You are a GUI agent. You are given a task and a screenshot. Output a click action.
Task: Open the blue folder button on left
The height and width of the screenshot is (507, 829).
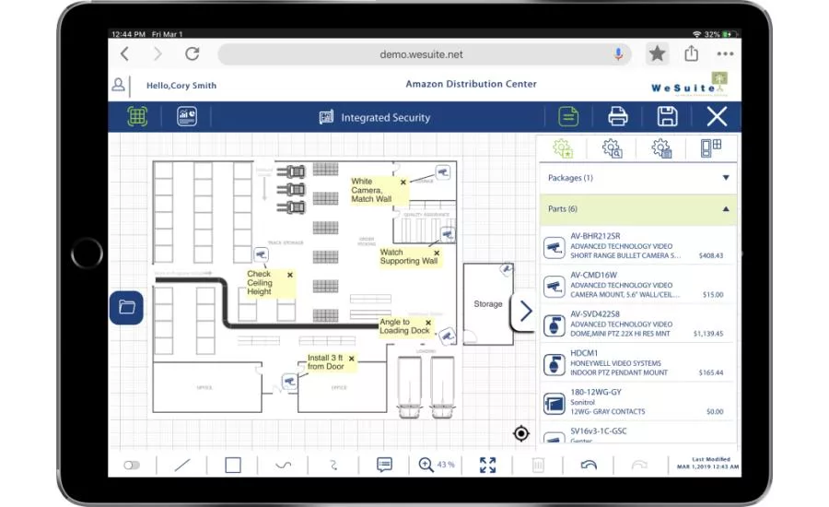pos(126,308)
